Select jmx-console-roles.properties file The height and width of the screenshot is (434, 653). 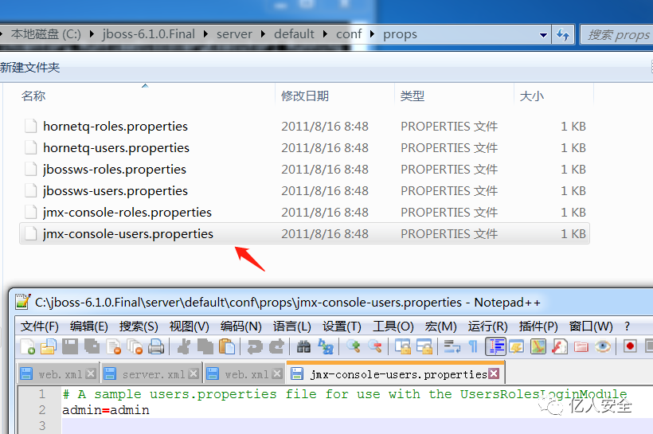(127, 213)
